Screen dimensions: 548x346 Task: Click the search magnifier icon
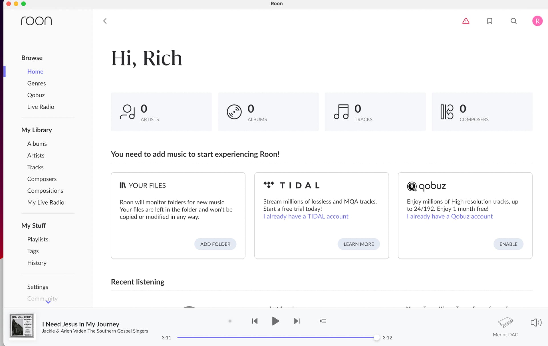[513, 21]
